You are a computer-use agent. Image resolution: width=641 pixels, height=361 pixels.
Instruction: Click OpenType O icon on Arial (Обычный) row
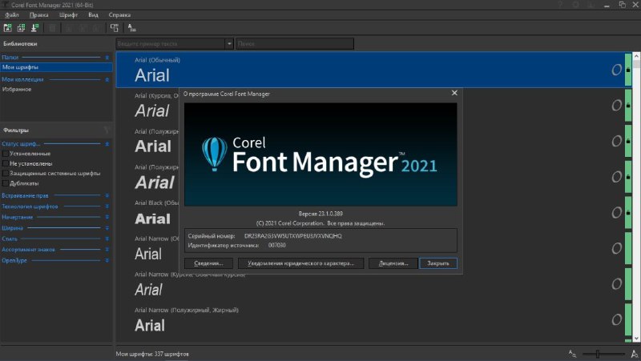pos(616,70)
